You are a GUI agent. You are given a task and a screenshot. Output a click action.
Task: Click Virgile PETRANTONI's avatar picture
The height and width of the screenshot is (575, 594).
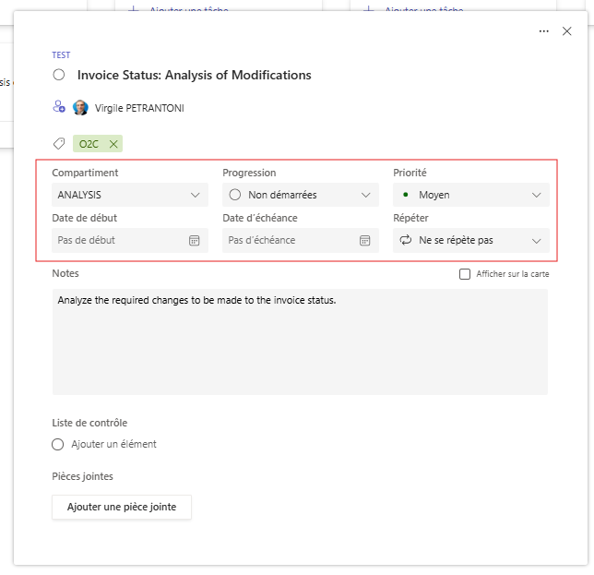[x=81, y=108]
